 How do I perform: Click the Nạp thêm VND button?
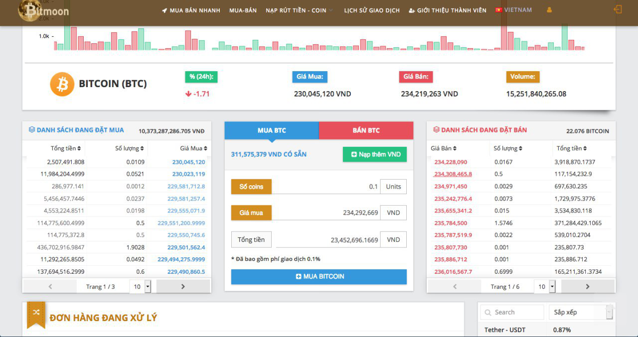click(375, 154)
